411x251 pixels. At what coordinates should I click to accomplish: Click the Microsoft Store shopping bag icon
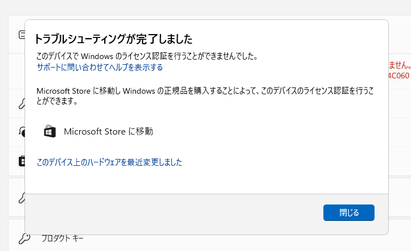click(50, 132)
